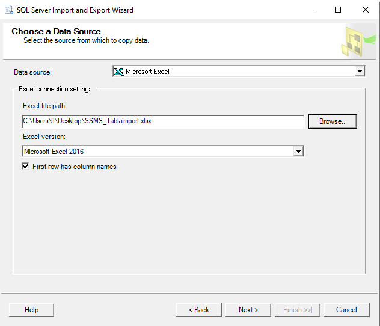The width and height of the screenshot is (380, 326).
Task: Click the Microsoft Excel data source combo box
Action: (239, 72)
